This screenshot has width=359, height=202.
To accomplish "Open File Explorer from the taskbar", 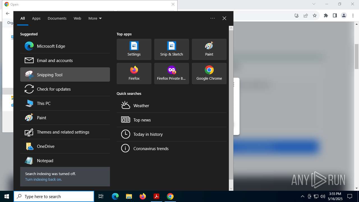I will 129,196.
